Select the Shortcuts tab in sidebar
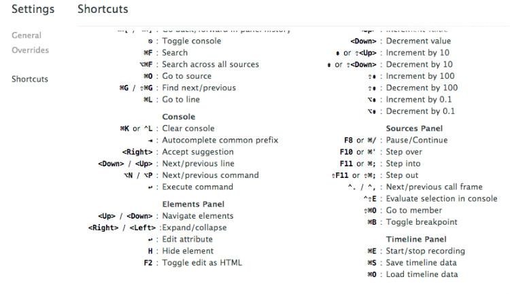This screenshot has height=294, width=510. point(30,79)
